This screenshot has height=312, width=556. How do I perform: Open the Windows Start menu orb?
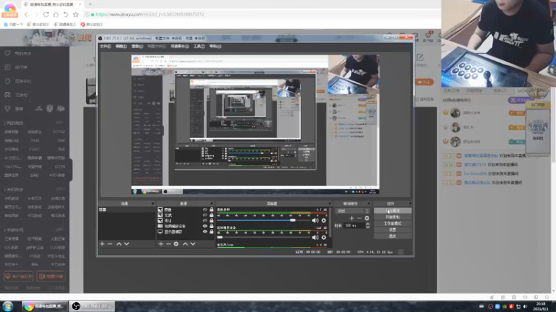[x=8, y=306]
